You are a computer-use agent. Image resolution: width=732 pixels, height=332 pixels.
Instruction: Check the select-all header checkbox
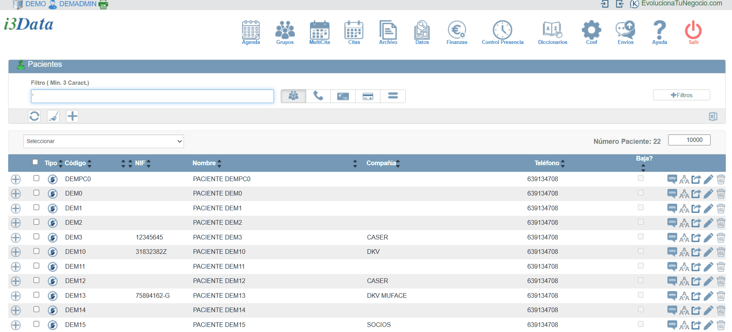click(35, 162)
